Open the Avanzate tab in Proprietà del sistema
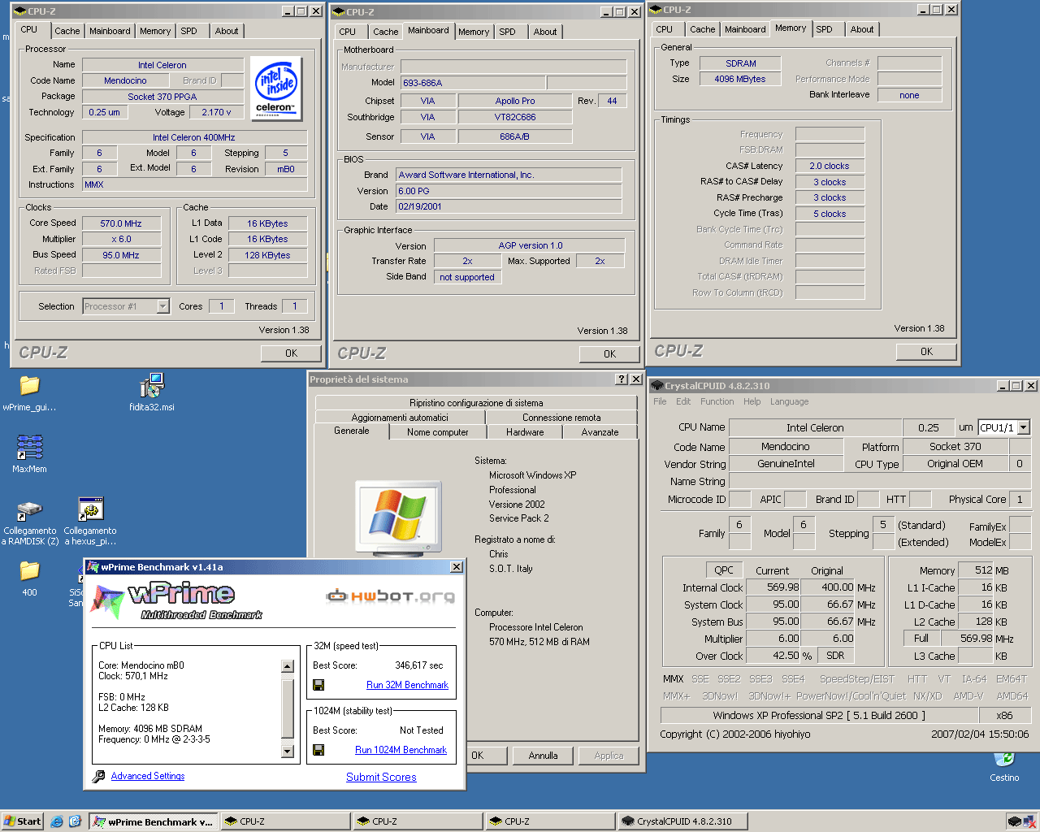Viewport: 1040px width, 832px height. (600, 432)
